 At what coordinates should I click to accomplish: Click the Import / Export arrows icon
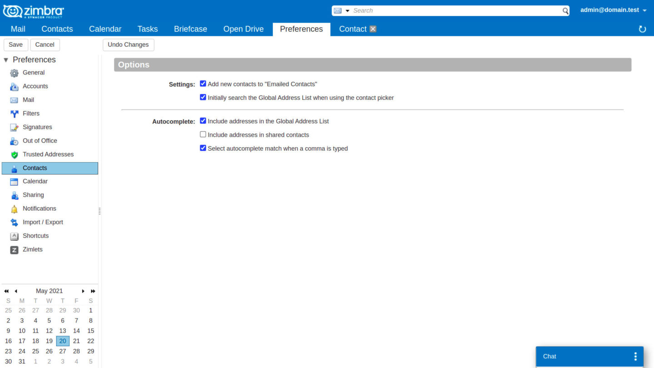13,222
